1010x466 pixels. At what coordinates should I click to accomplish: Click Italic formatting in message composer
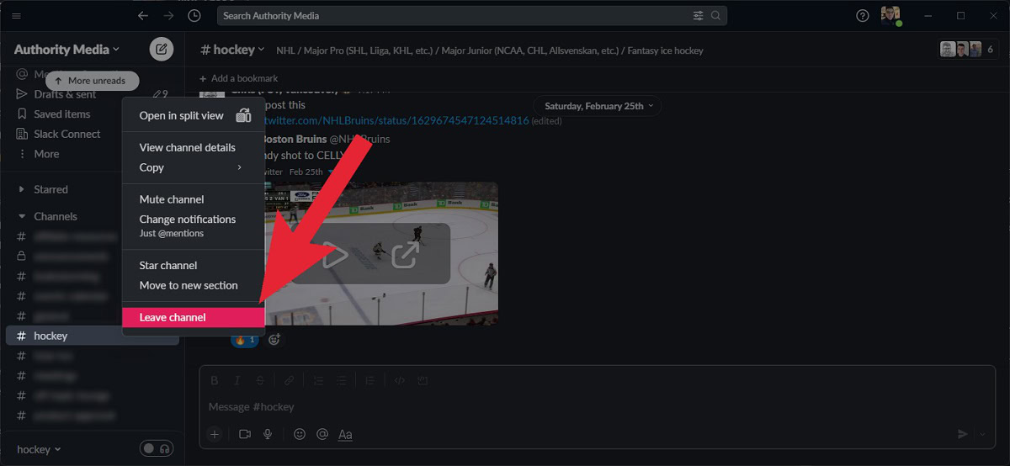237,380
